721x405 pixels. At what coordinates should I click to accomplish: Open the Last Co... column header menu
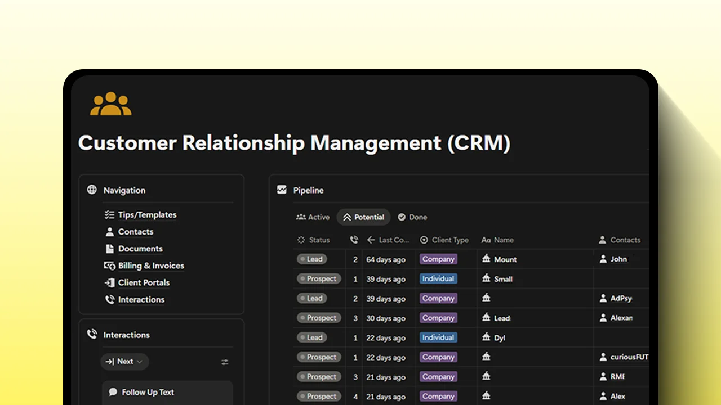click(388, 240)
